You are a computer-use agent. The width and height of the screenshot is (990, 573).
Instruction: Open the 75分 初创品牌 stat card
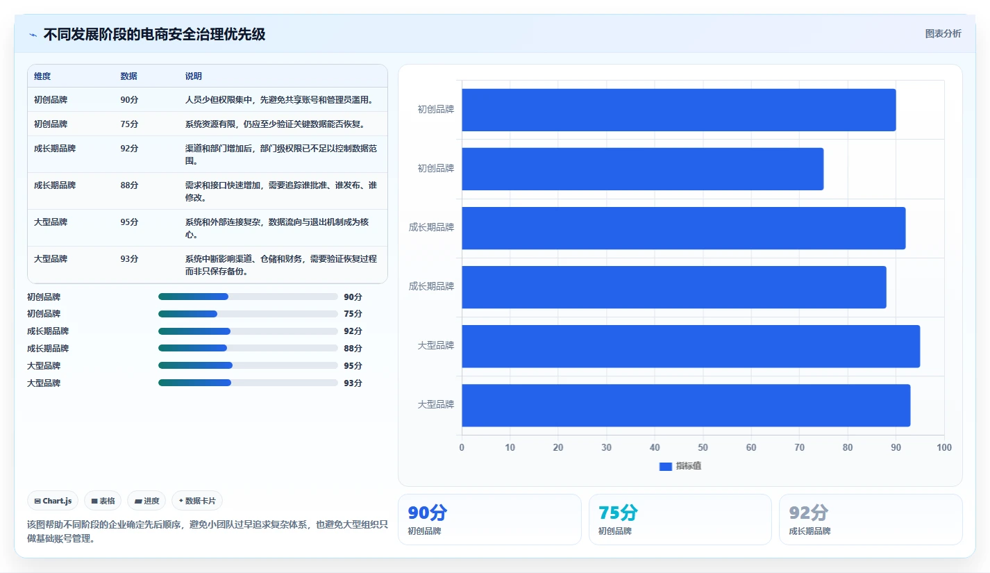(x=680, y=520)
